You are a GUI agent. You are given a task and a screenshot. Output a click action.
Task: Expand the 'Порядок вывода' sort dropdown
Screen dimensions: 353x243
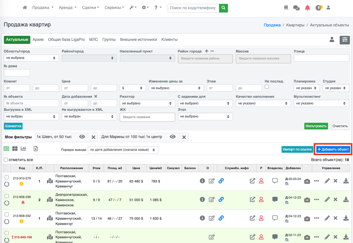click(x=123, y=150)
